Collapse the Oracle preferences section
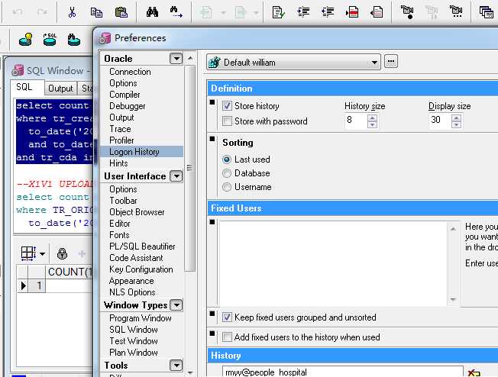Screen dimensions: 498x377 tap(176, 59)
